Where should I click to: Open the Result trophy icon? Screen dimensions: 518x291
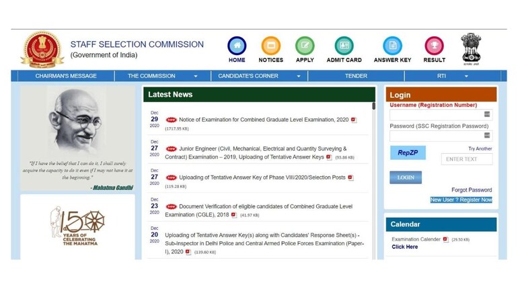coord(434,46)
